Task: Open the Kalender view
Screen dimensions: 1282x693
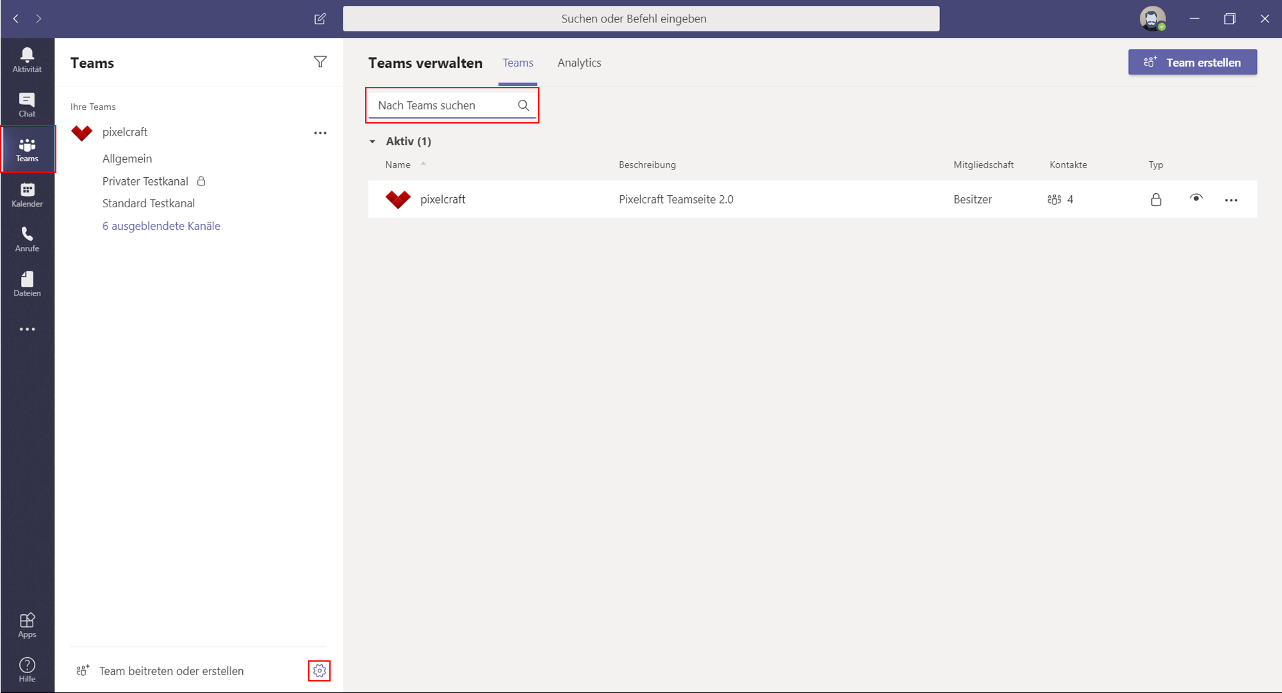Action: [27, 195]
